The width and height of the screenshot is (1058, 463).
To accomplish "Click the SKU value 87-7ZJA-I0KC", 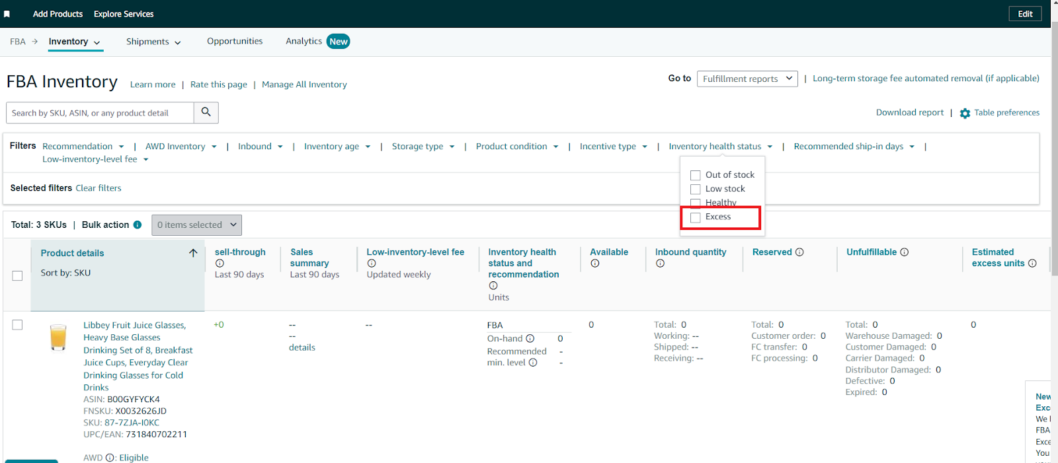I will (132, 423).
